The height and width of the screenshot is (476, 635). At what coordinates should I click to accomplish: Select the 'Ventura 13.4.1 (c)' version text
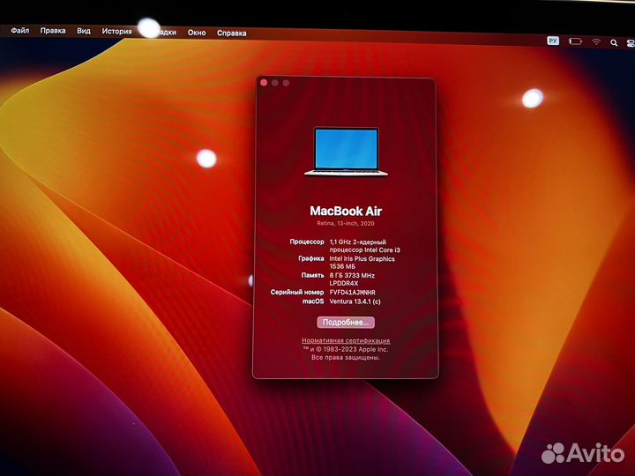355,301
